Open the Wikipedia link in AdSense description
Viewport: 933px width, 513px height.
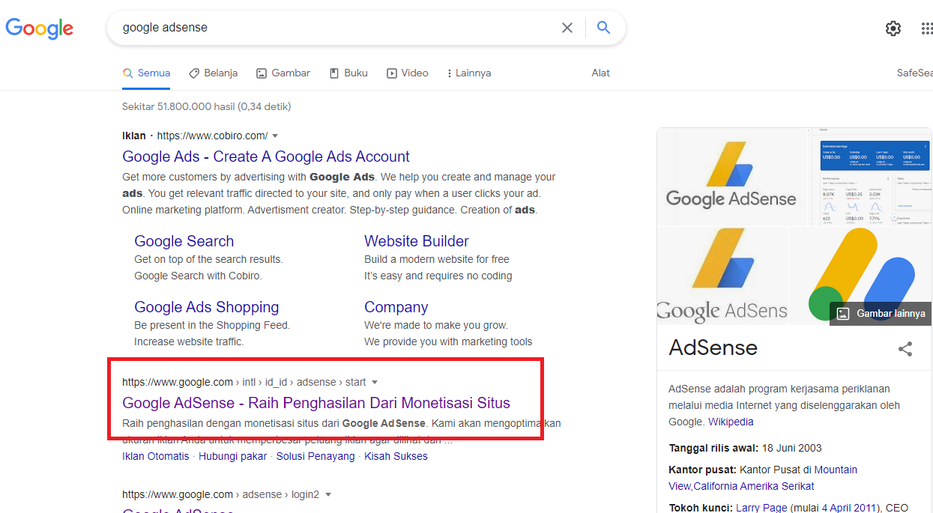pos(731,422)
